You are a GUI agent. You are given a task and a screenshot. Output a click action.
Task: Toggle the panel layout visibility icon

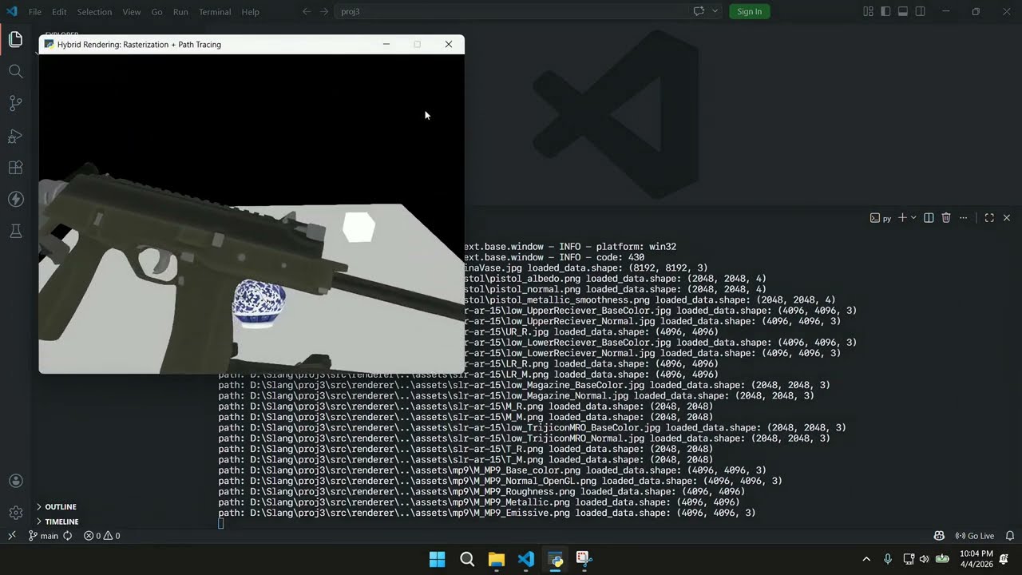point(902,11)
